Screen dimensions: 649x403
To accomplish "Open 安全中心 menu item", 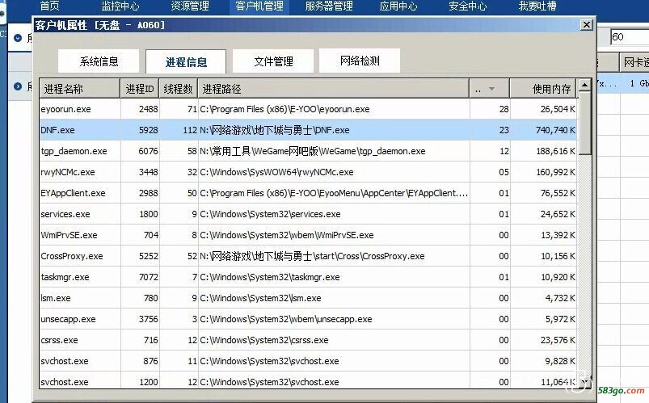I will pos(467,6).
